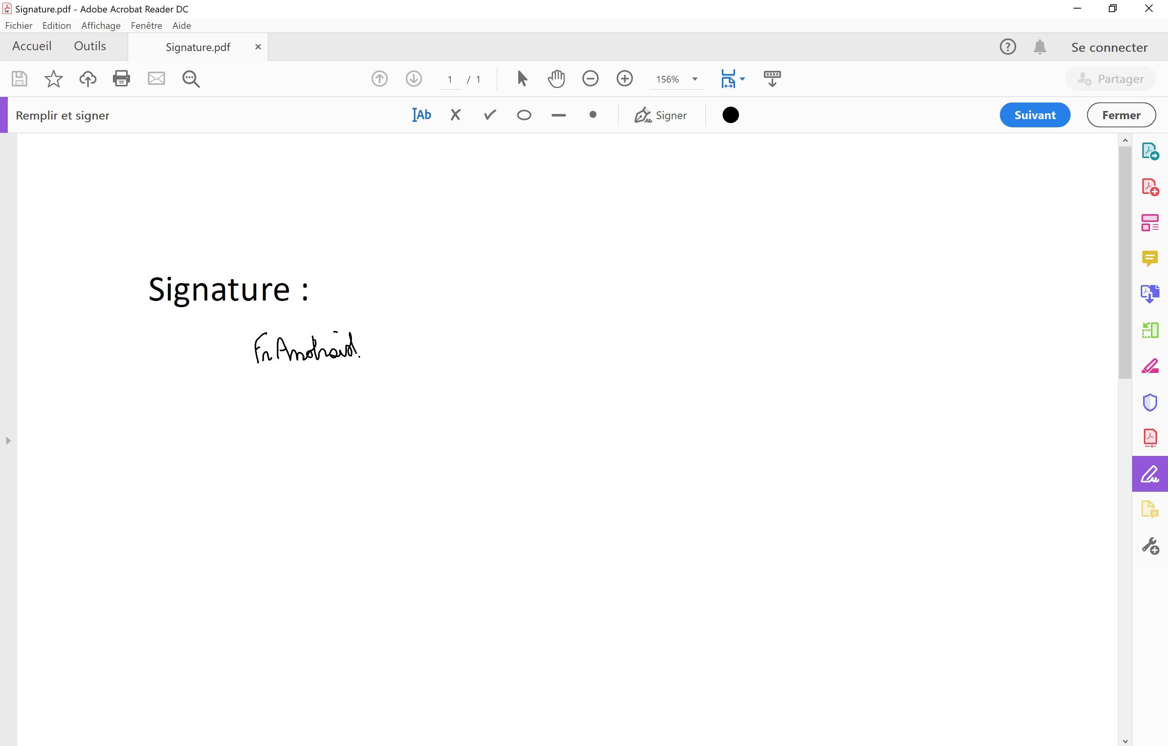Go to next page arrow

[414, 79]
